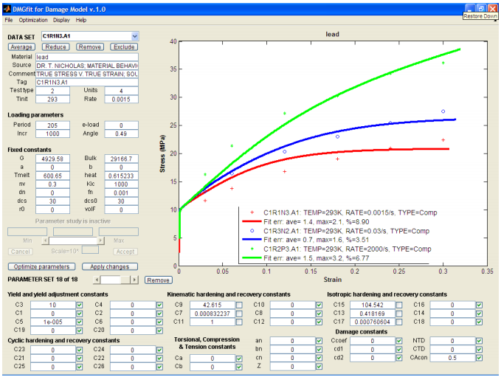This screenshot has height=377, width=501.
Task: Open the DATA SET dropdown list
Action: [134, 35]
